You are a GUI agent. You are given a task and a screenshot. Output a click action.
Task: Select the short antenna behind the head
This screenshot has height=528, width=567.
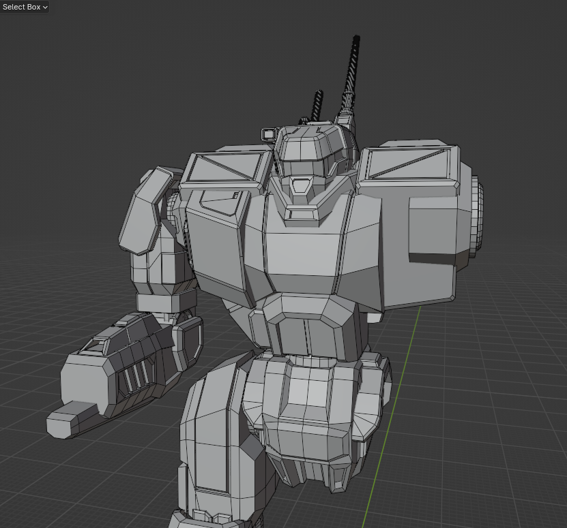[x=317, y=106]
